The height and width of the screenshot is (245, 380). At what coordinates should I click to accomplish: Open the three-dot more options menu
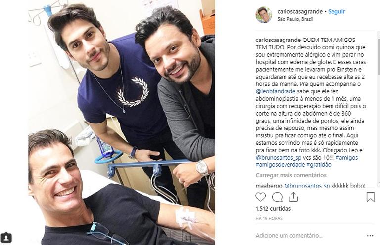tap(370, 236)
